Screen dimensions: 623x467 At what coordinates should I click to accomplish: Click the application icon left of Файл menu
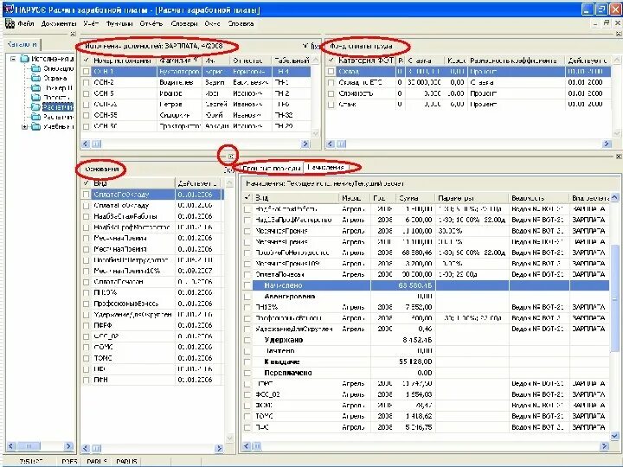(x=10, y=23)
